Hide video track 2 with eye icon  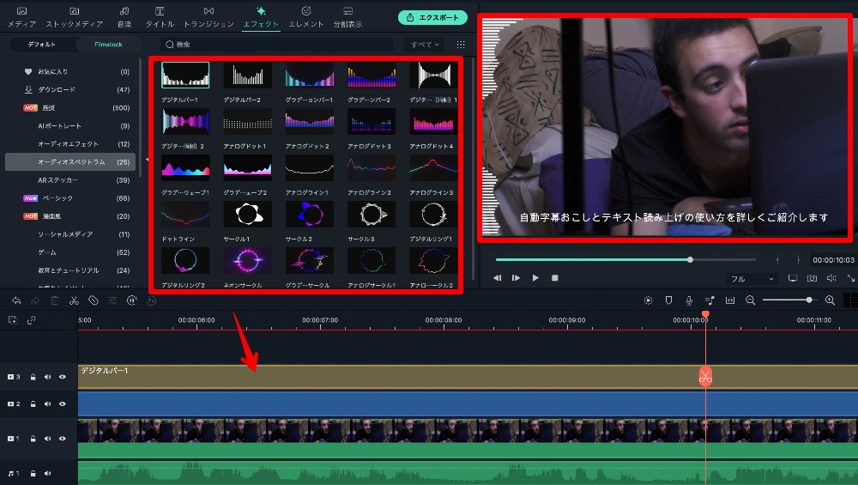click(x=63, y=404)
